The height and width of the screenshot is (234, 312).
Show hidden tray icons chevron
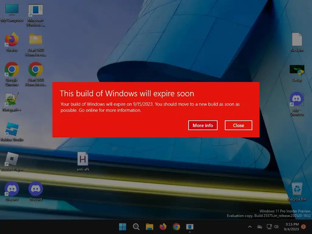[x=250, y=227]
